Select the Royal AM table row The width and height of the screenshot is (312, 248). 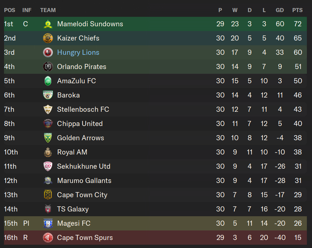coord(156,152)
